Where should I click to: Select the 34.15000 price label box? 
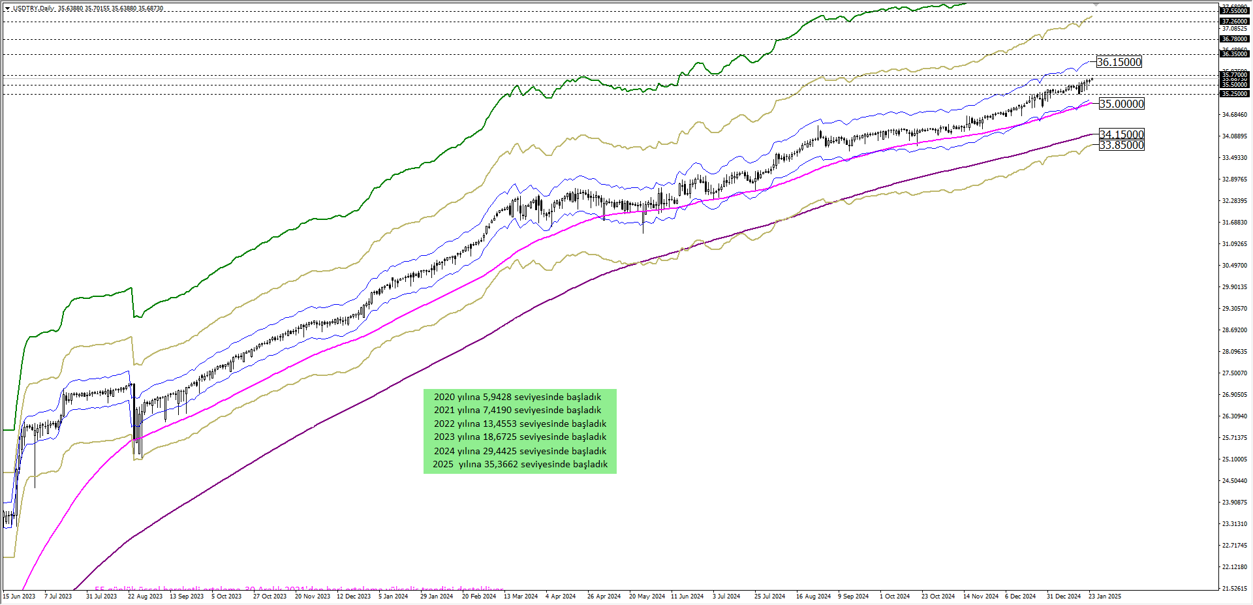1122,134
